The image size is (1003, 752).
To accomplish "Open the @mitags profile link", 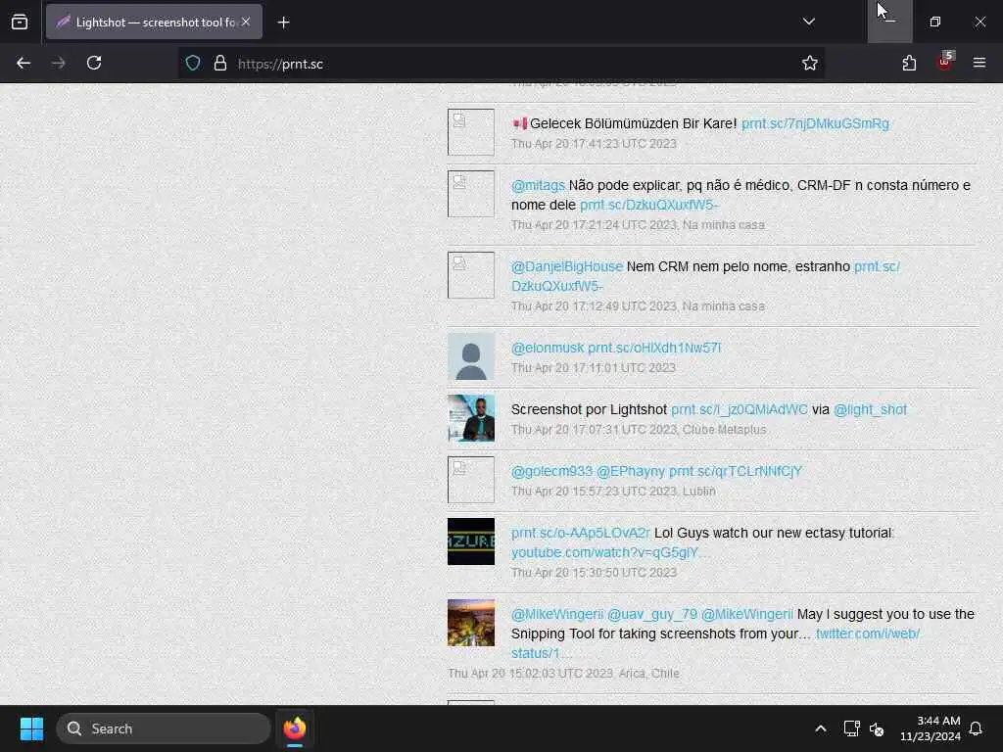I will [538, 185].
